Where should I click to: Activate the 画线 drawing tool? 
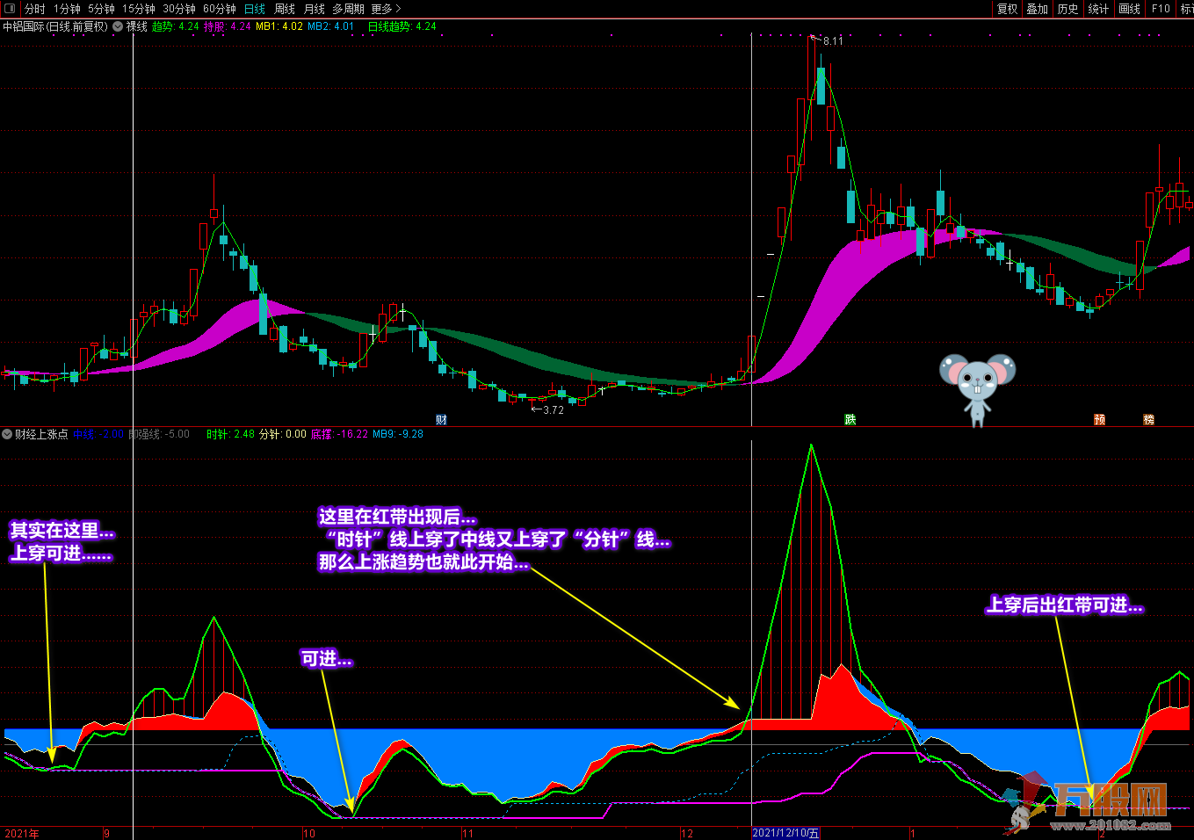coord(1129,9)
